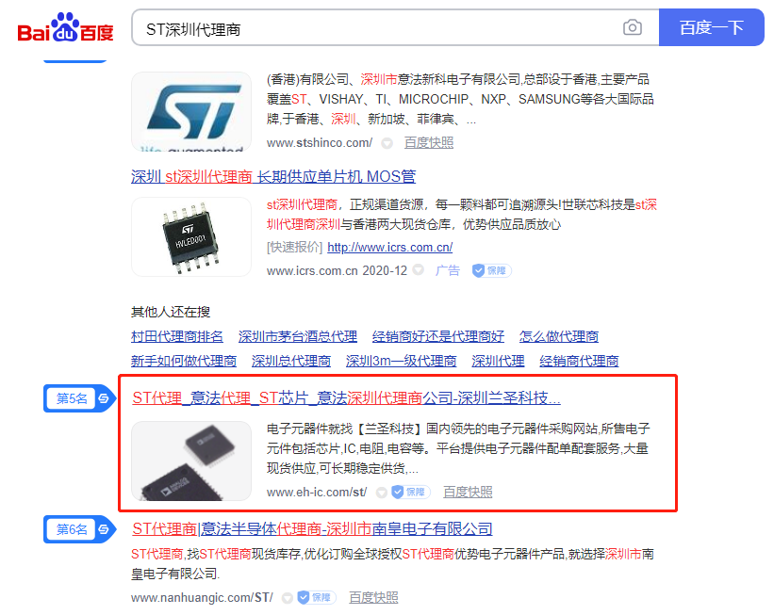Click the rank 5 badge icon
This screenshot has width=774, height=615.
coord(104,398)
